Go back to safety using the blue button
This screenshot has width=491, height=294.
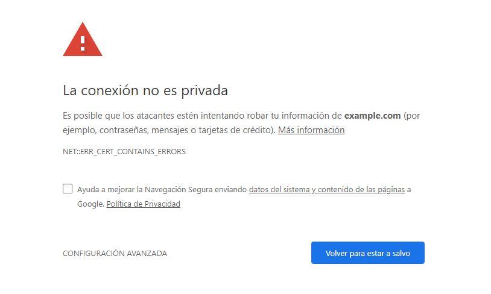click(367, 252)
